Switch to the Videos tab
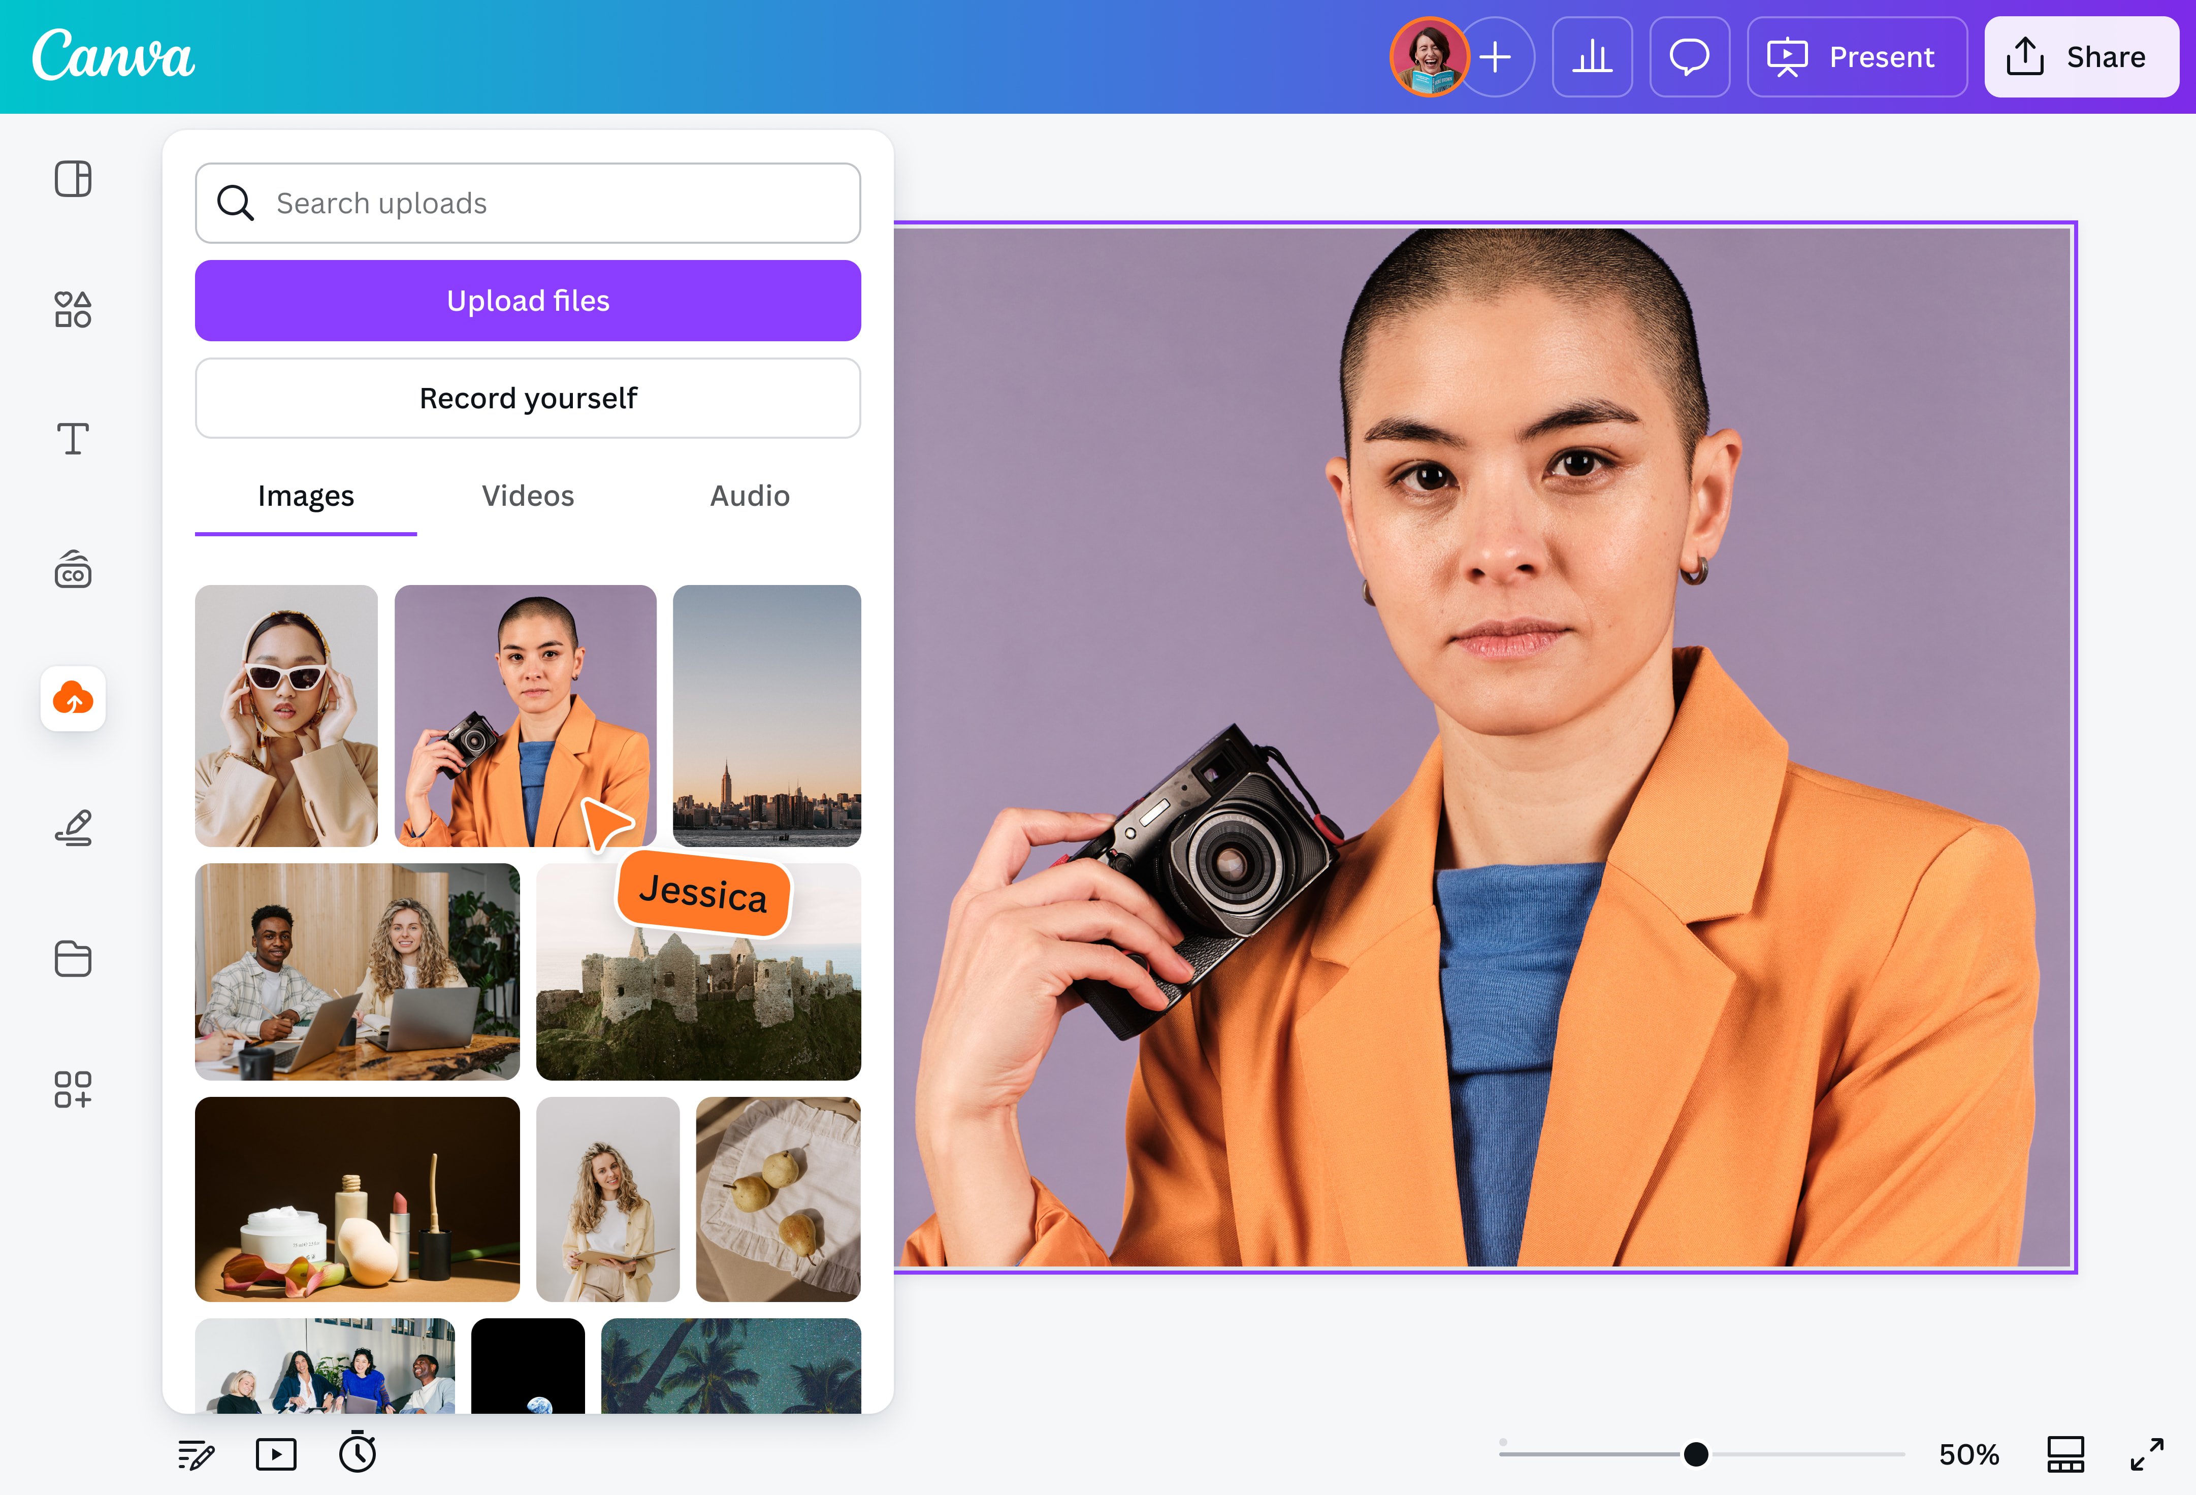This screenshot has height=1495, width=2196. pos(527,495)
